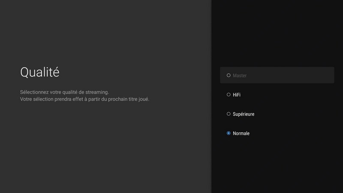Click the Qualité heading
This screenshot has height=193, width=343.
coord(40,72)
